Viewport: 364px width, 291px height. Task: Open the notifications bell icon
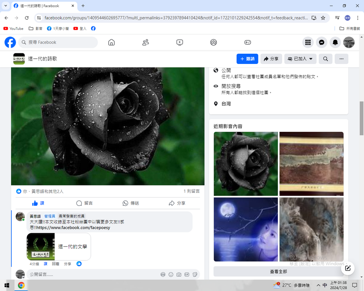pos(335,42)
